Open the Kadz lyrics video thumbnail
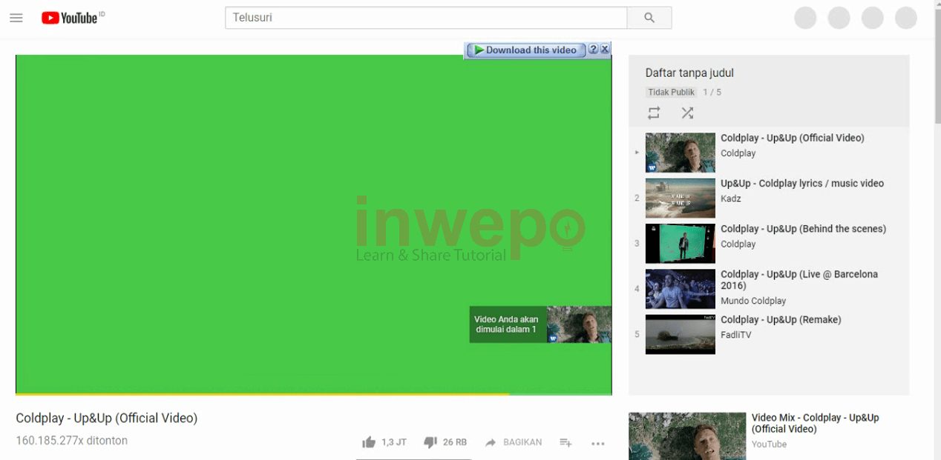 tap(681, 198)
